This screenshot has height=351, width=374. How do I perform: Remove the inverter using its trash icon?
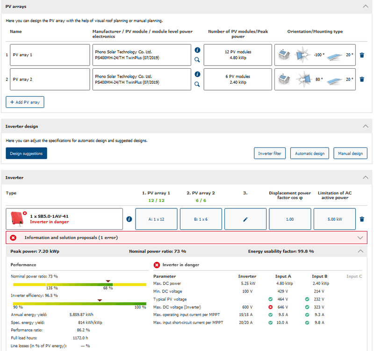pyautogui.click(x=362, y=219)
